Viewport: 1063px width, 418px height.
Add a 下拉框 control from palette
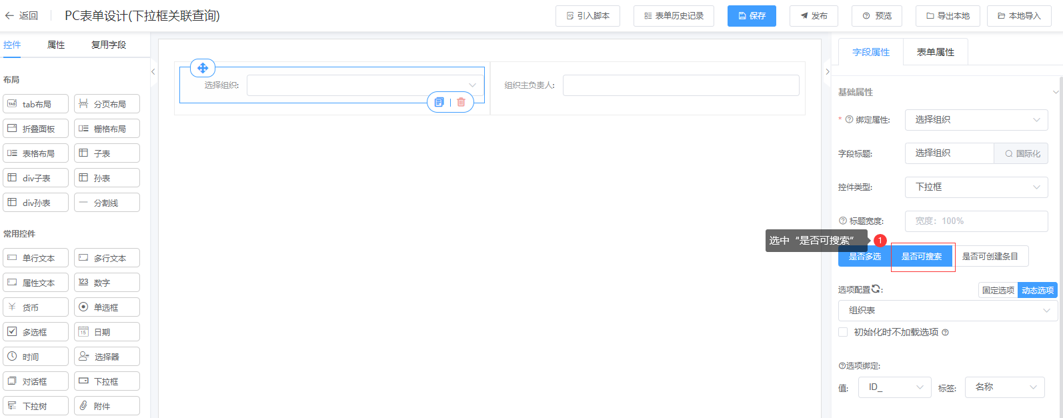[107, 381]
